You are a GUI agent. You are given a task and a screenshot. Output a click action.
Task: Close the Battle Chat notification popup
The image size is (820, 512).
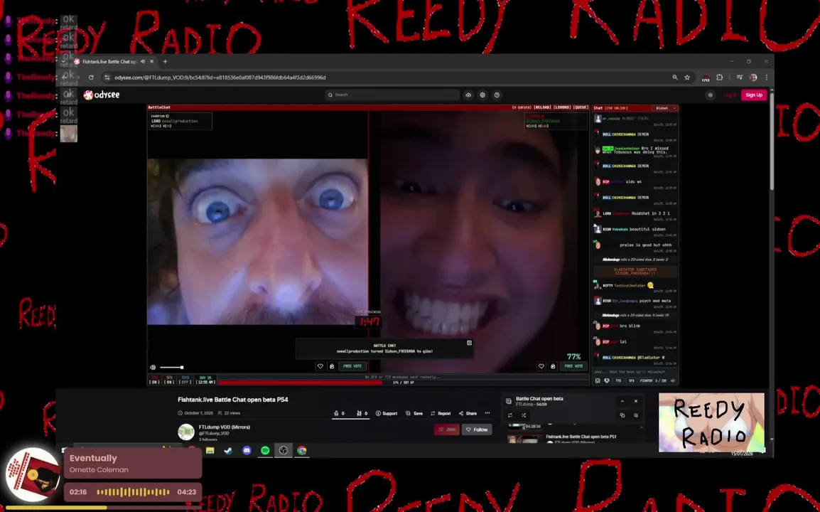point(469,343)
